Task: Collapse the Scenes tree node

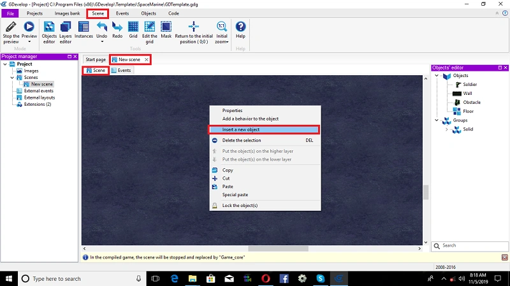Action: click(12, 78)
